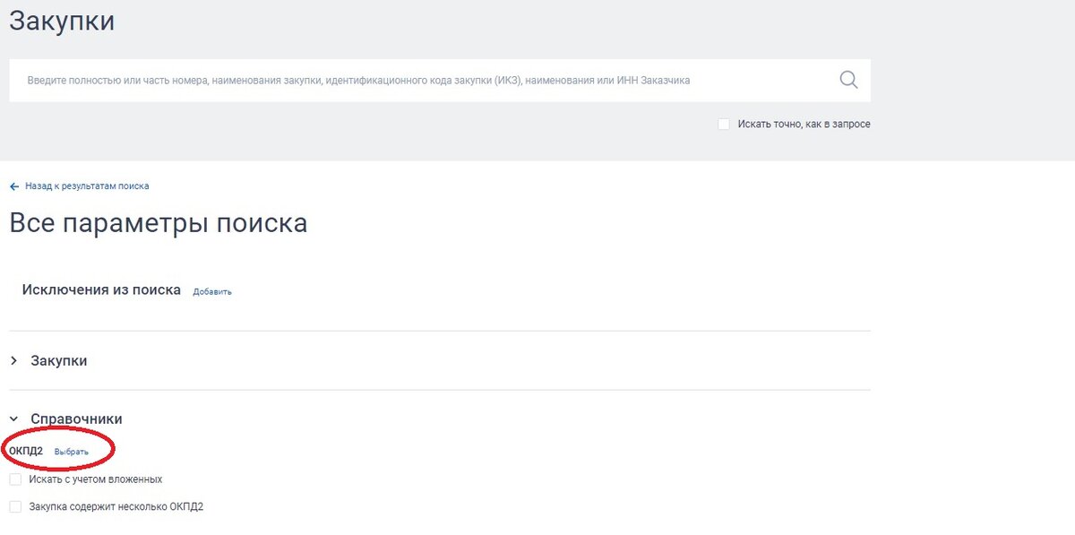Enable 'Искать точно, как в запросе' checkbox
The width and height of the screenshot is (1075, 535).
724,124
